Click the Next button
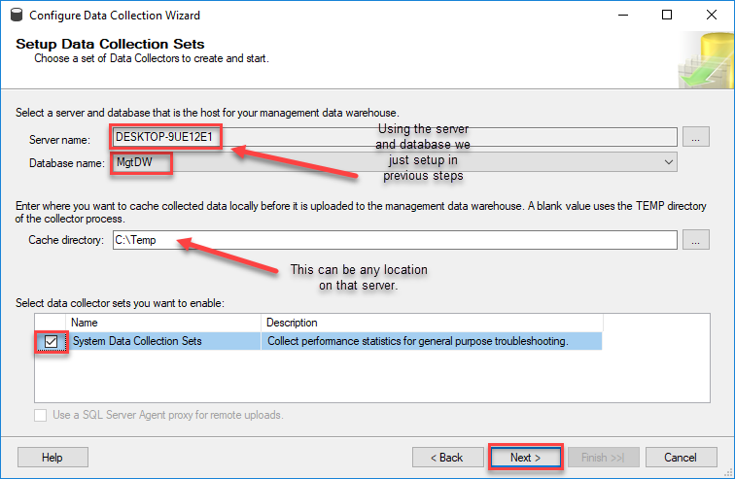 click(525, 458)
